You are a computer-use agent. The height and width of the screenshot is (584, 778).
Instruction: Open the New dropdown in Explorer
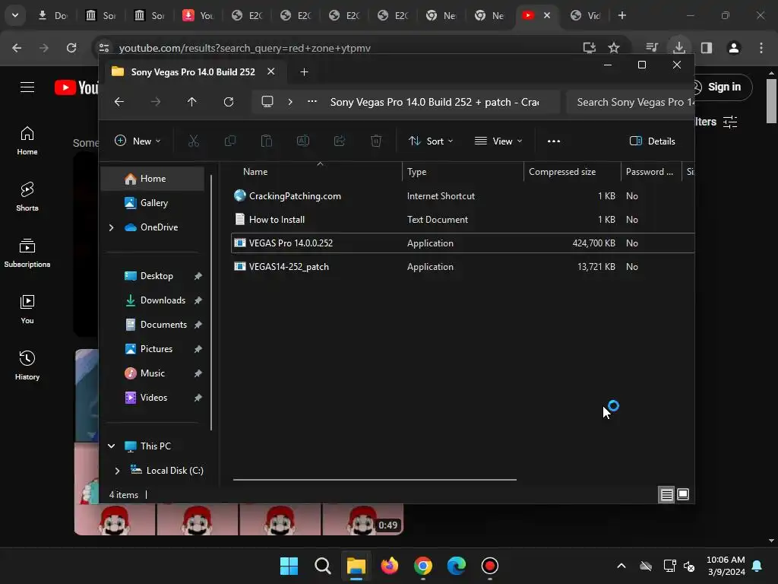138,141
